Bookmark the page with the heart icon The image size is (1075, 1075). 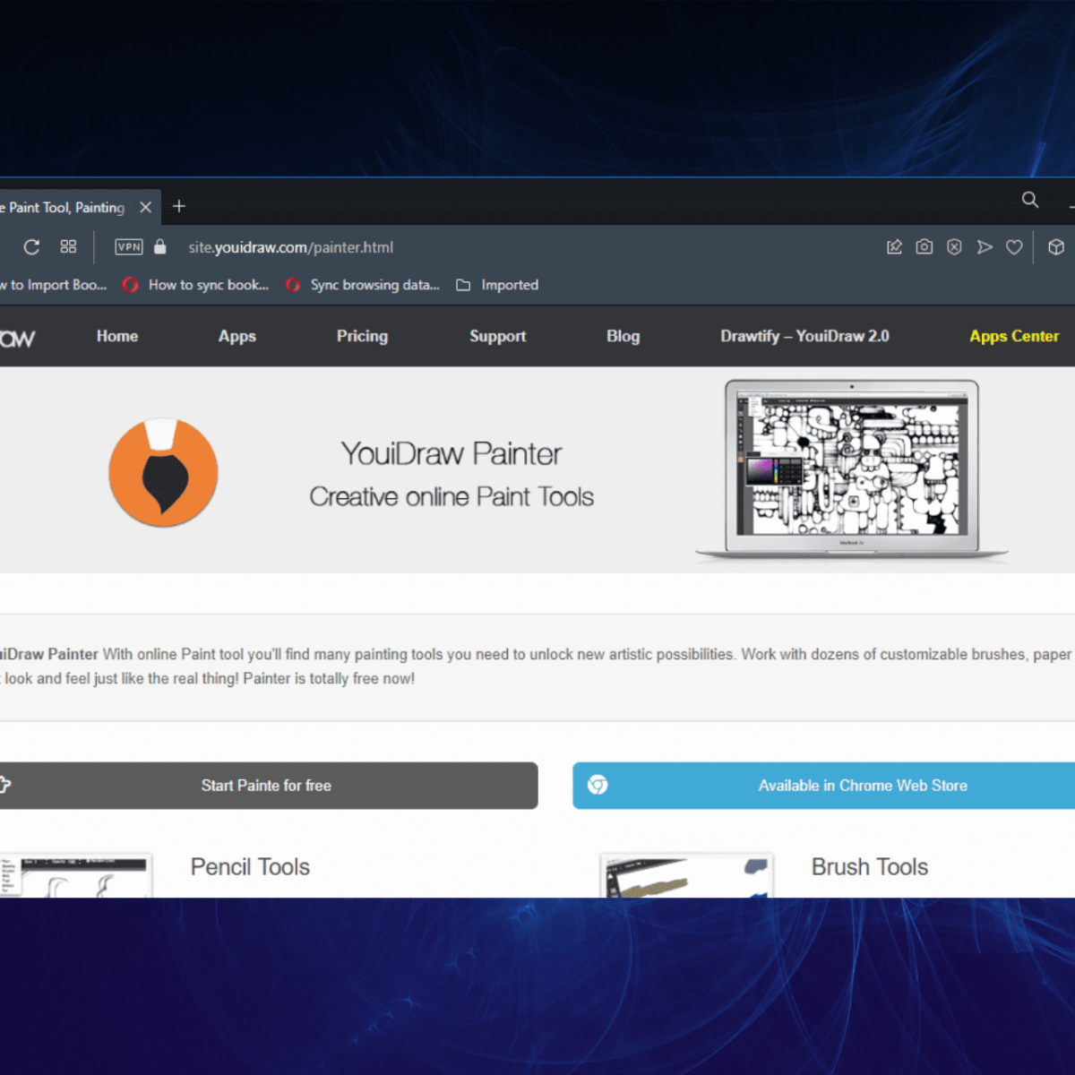point(1014,247)
